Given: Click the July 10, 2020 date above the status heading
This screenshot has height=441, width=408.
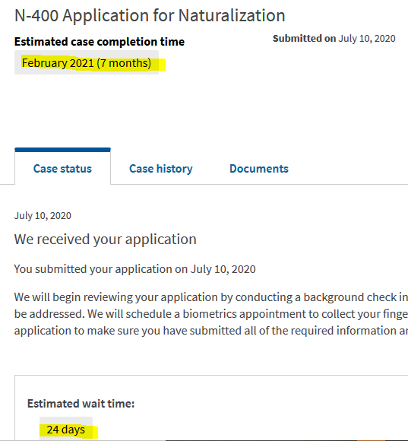Looking at the screenshot, I should (43, 215).
